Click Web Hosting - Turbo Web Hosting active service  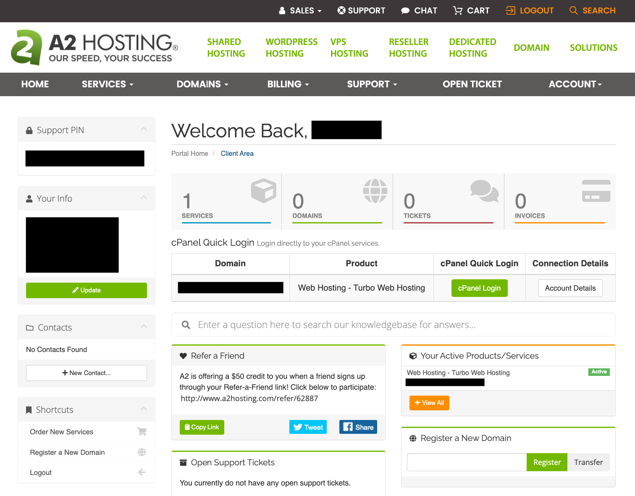(x=458, y=373)
